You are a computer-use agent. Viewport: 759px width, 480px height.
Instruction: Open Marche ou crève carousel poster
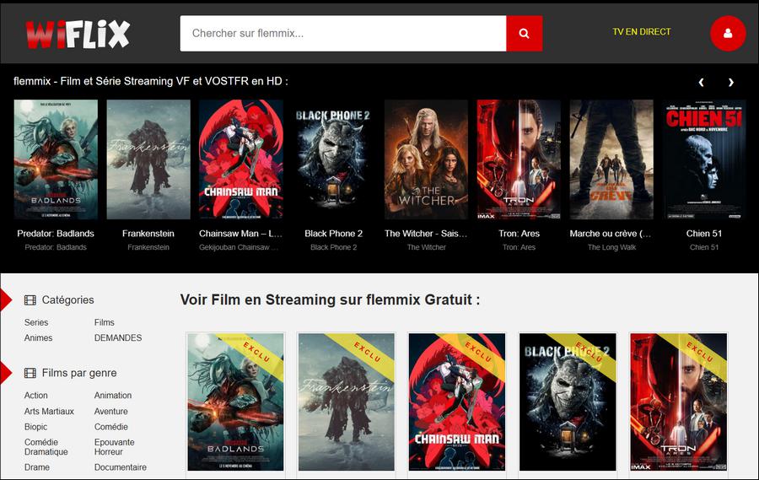(611, 159)
